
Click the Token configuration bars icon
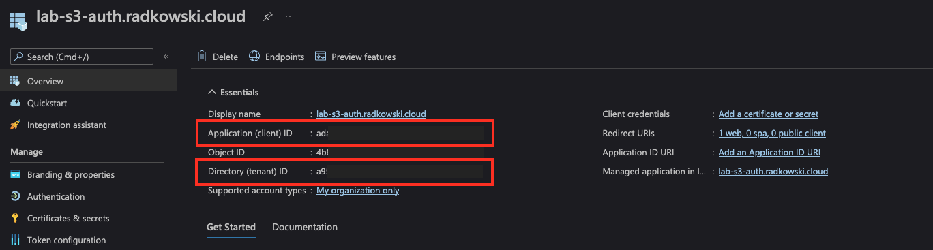(15, 240)
